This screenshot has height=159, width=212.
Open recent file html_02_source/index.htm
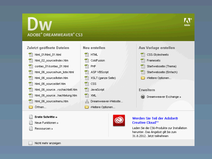[51, 61]
